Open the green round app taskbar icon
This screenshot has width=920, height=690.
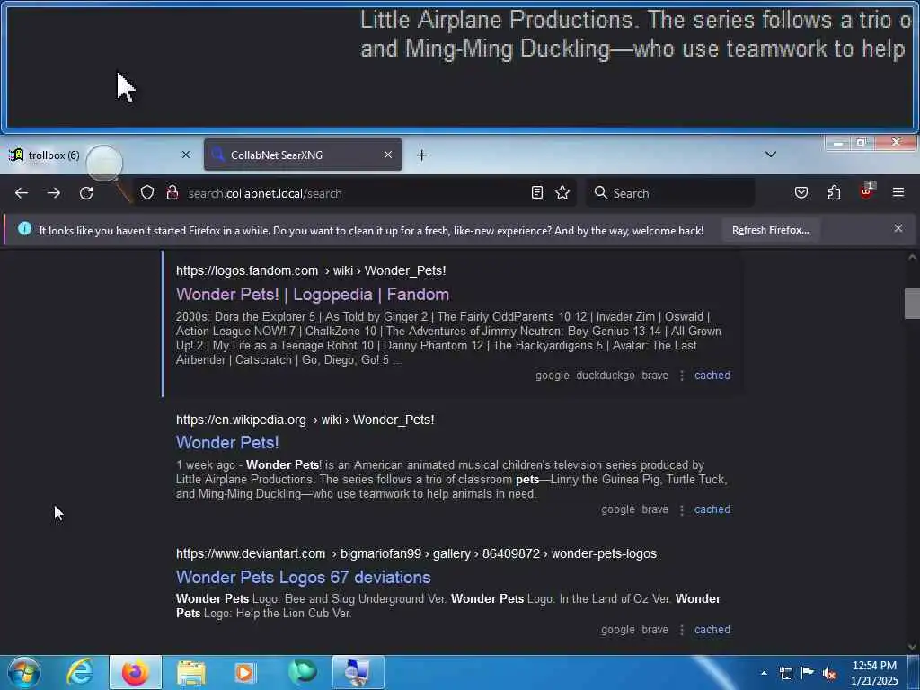tap(303, 672)
